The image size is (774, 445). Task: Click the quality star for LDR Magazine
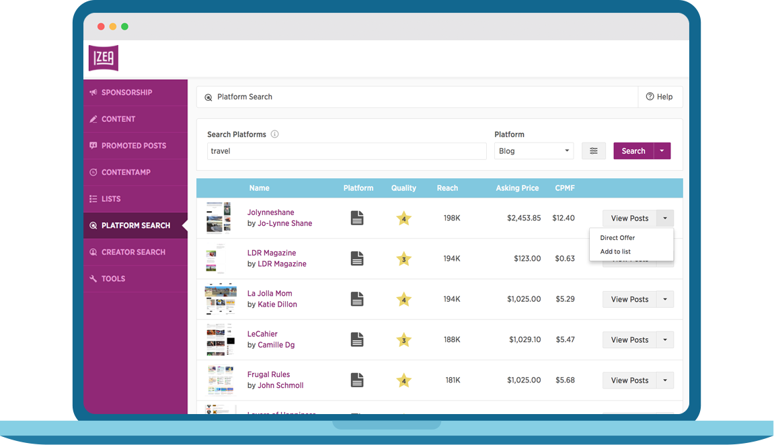(x=403, y=259)
